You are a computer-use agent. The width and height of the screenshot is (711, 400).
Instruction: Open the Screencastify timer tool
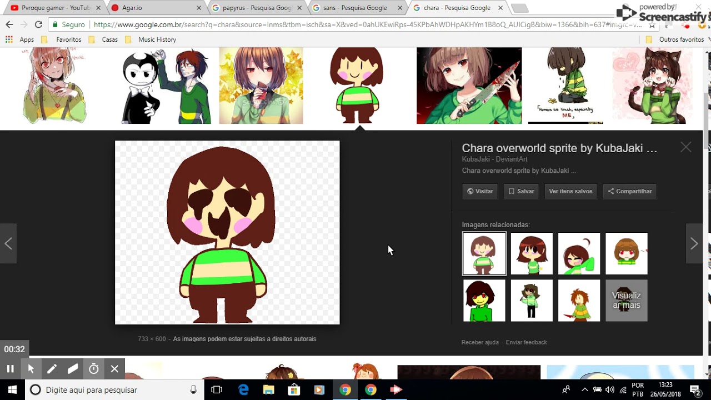(94, 368)
